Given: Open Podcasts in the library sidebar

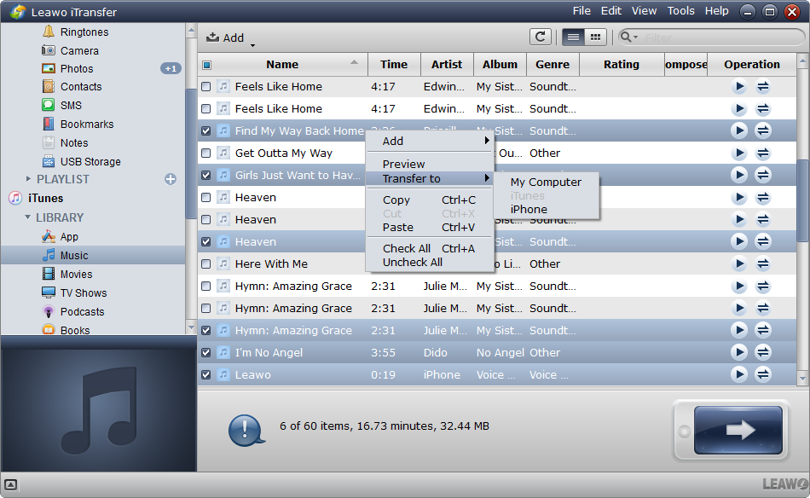Looking at the screenshot, I should pyautogui.click(x=82, y=311).
